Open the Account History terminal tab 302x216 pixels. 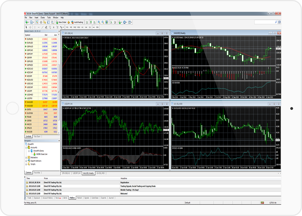pyautogui.click(x=48, y=198)
